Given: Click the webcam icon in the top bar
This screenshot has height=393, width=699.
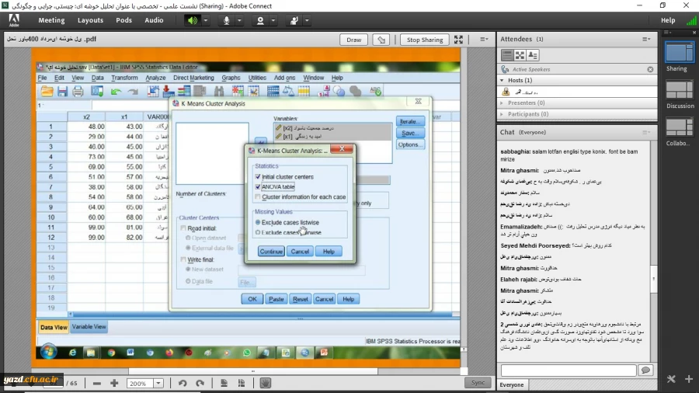Looking at the screenshot, I should tap(261, 20).
